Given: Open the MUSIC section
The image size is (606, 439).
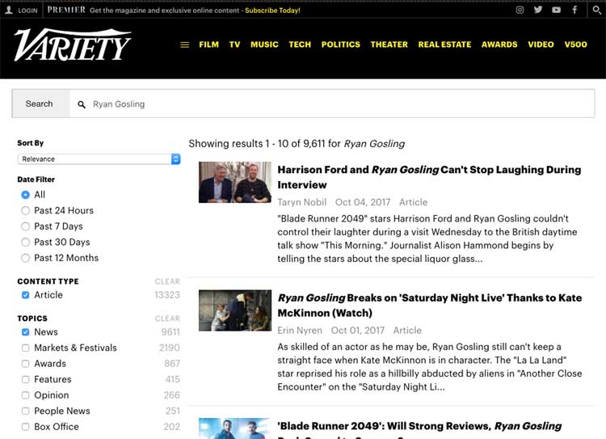Looking at the screenshot, I should coord(264,44).
